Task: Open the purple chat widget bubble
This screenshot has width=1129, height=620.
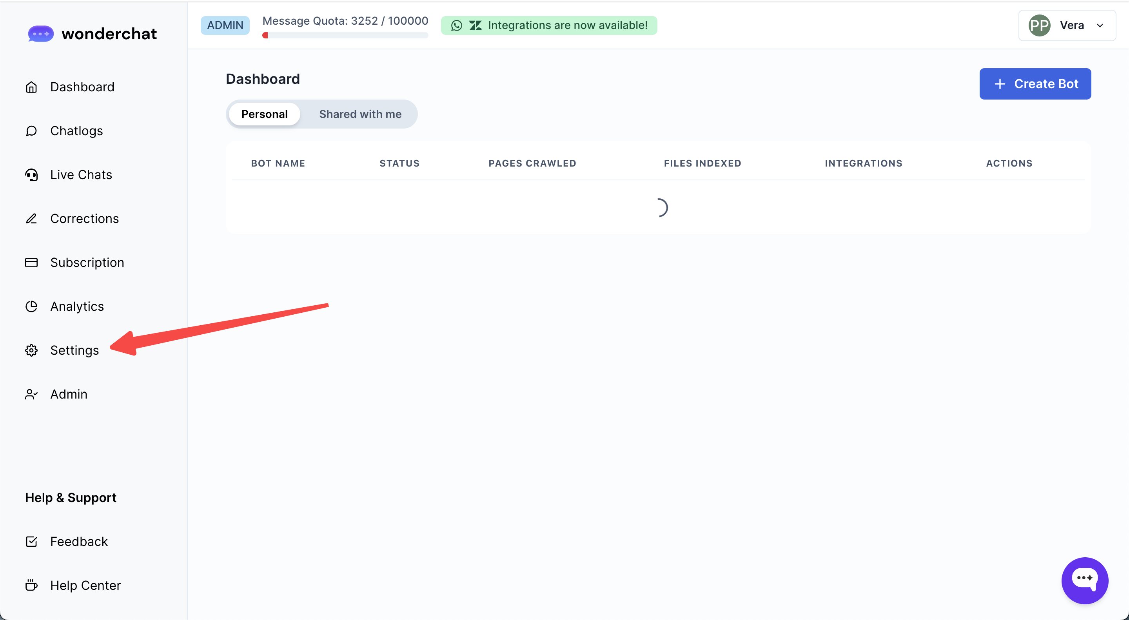Action: [x=1084, y=580]
